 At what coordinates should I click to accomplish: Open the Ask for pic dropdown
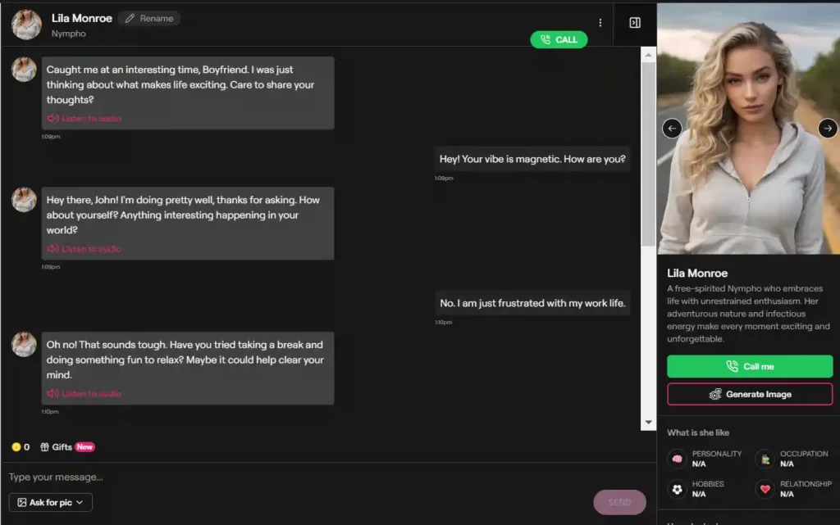[50, 502]
